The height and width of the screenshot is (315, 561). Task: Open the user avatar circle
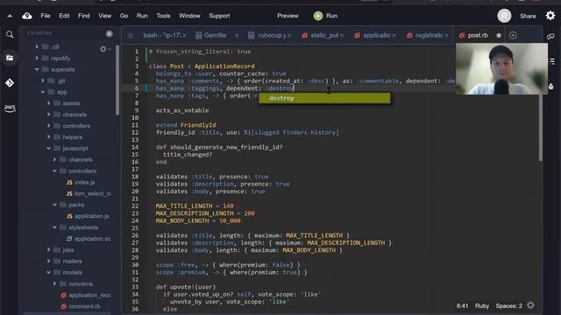[x=504, y=16]
